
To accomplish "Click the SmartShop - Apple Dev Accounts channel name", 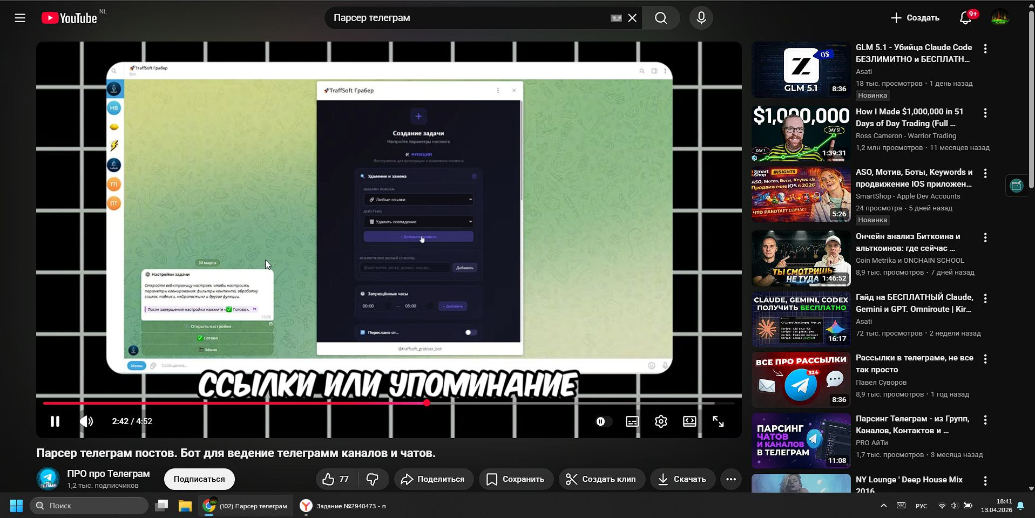I will click(x=908, y=196).
